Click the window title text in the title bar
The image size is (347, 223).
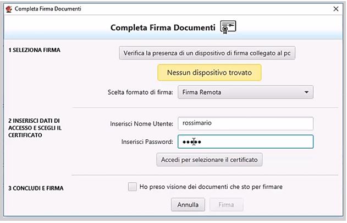click(x=48, y=9)
